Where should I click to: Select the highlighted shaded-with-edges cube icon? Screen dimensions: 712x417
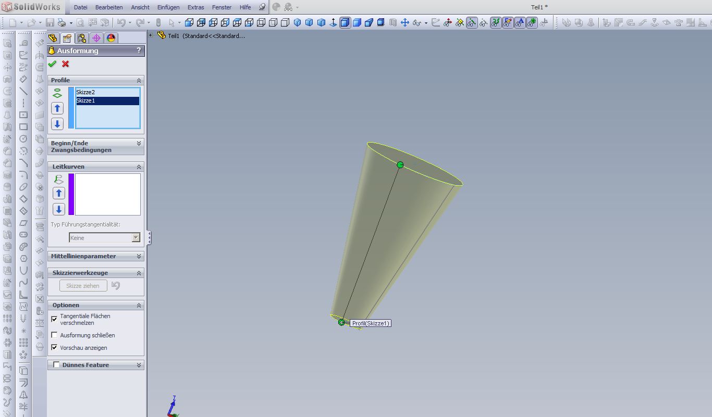click(345, 23)
